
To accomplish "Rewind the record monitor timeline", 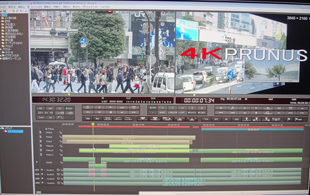I will tap(221, 113).
